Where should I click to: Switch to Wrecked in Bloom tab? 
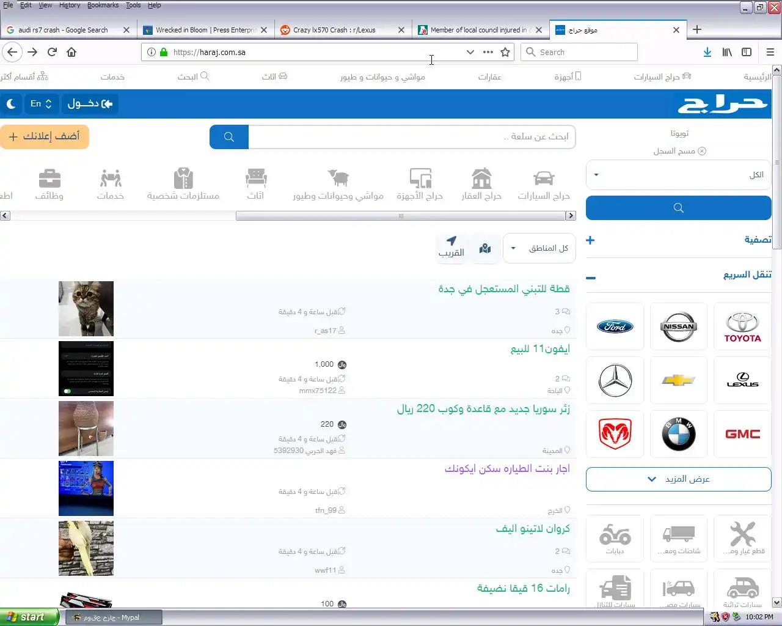(x=205, y=29)
